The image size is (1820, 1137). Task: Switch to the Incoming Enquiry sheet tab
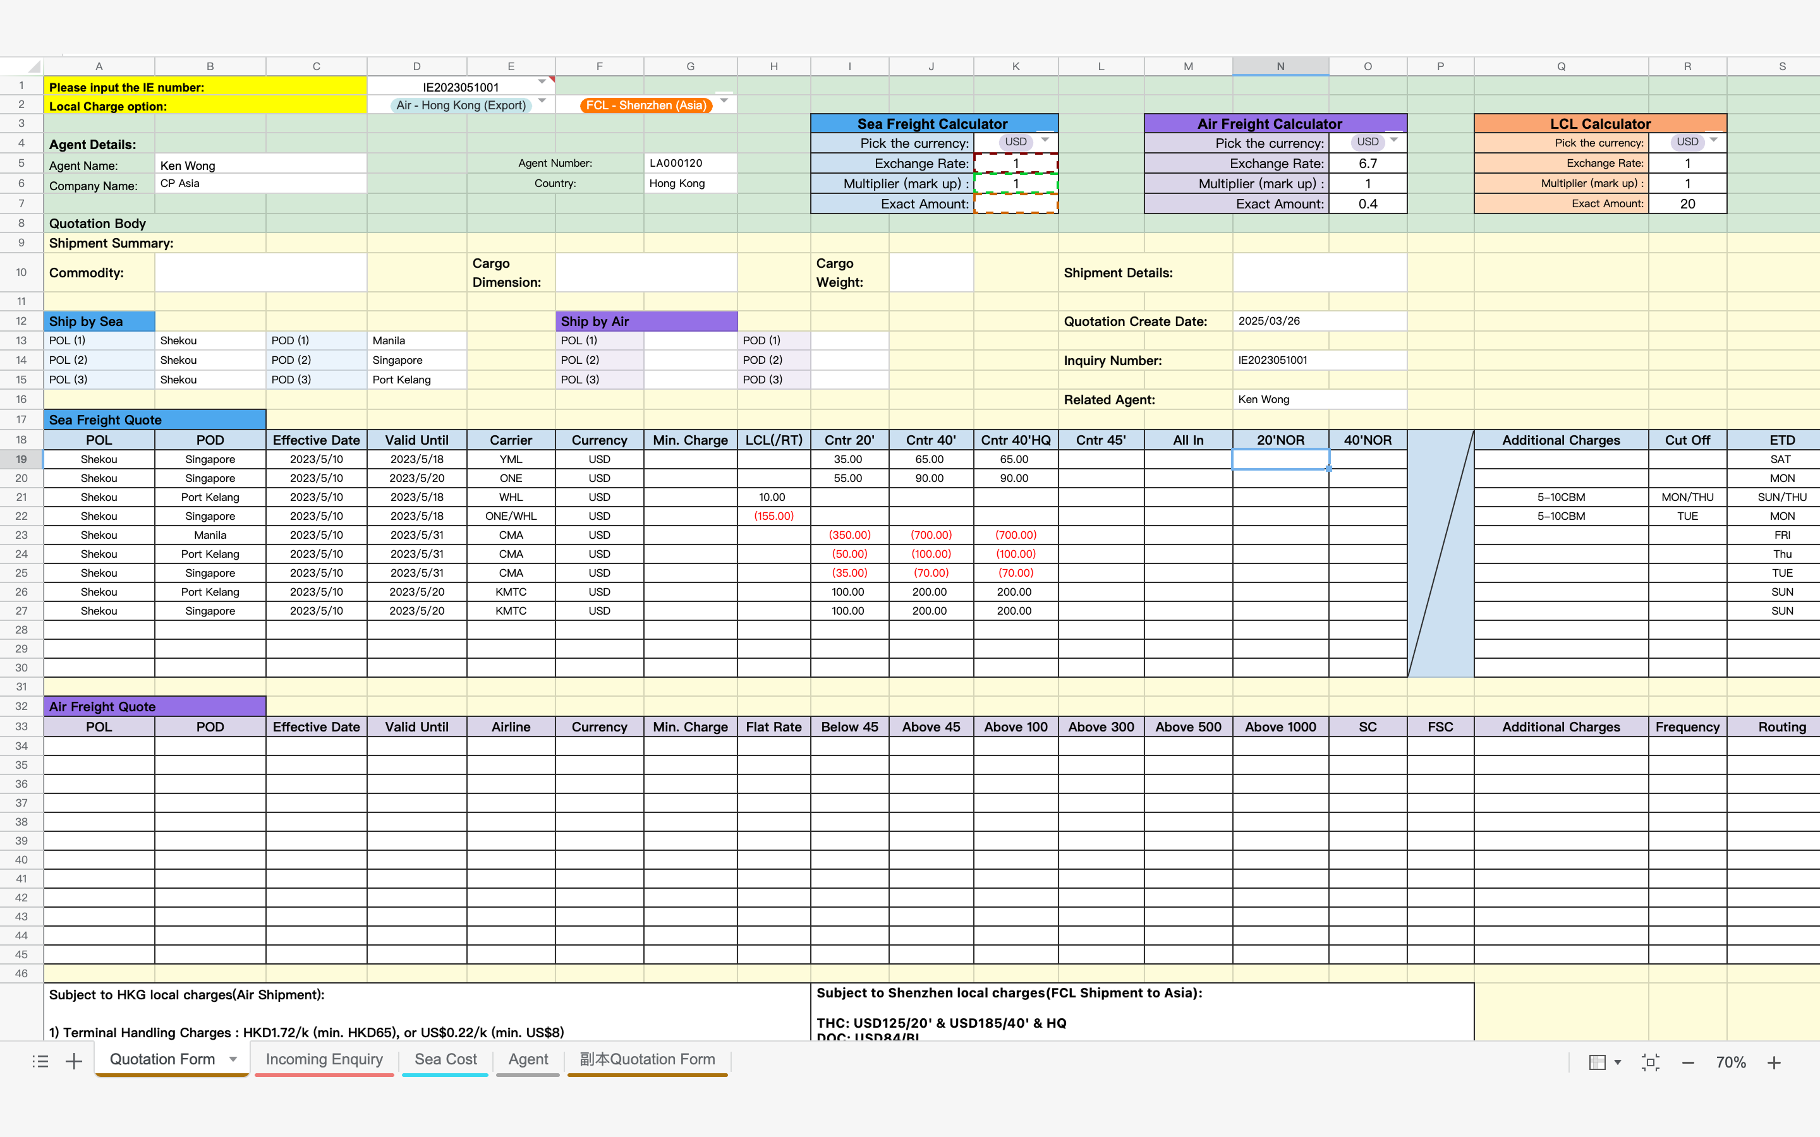tap(324, 1059)
